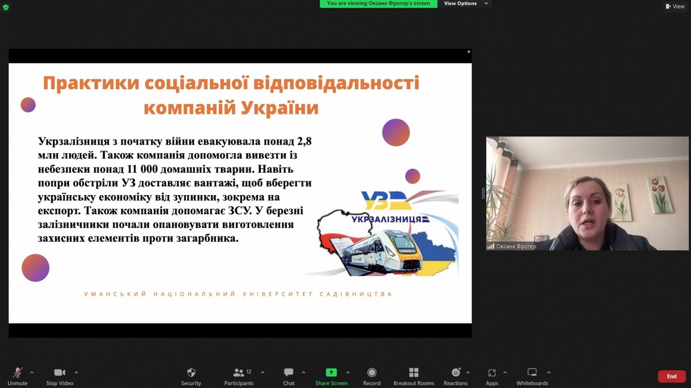Screen dimensions: 691x388
Task: Expand the Whiteboards options arrow
Action: pyautogui.click(x=549, y=372)
